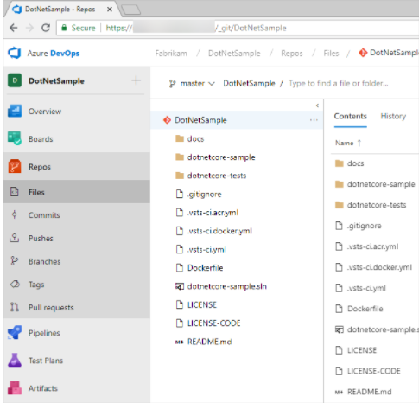Screen dimensions: 419x403
Task: Open a new browser tab
Action: pos(131,10)
